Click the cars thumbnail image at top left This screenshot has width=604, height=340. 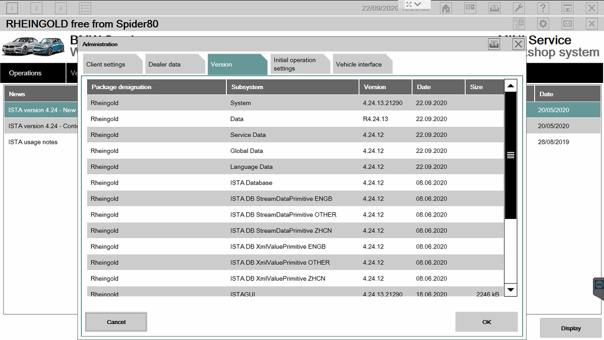pos(33,46)
